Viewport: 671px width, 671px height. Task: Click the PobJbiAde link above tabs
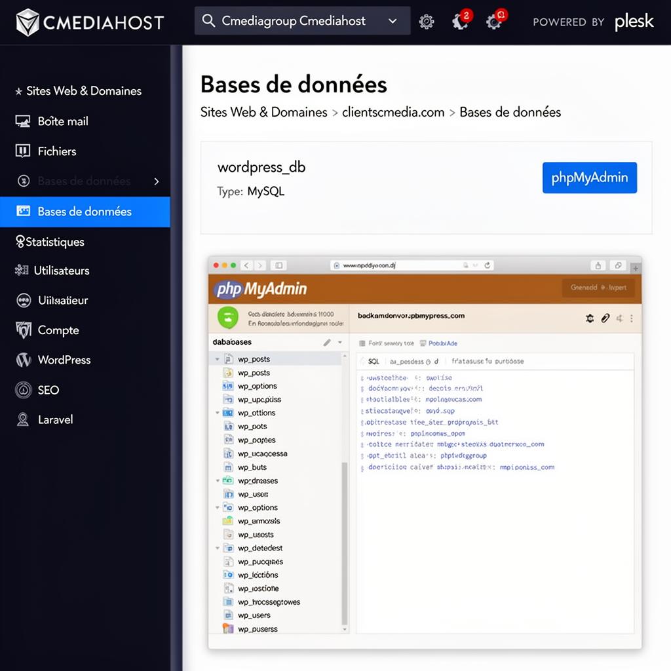point(442,343)
